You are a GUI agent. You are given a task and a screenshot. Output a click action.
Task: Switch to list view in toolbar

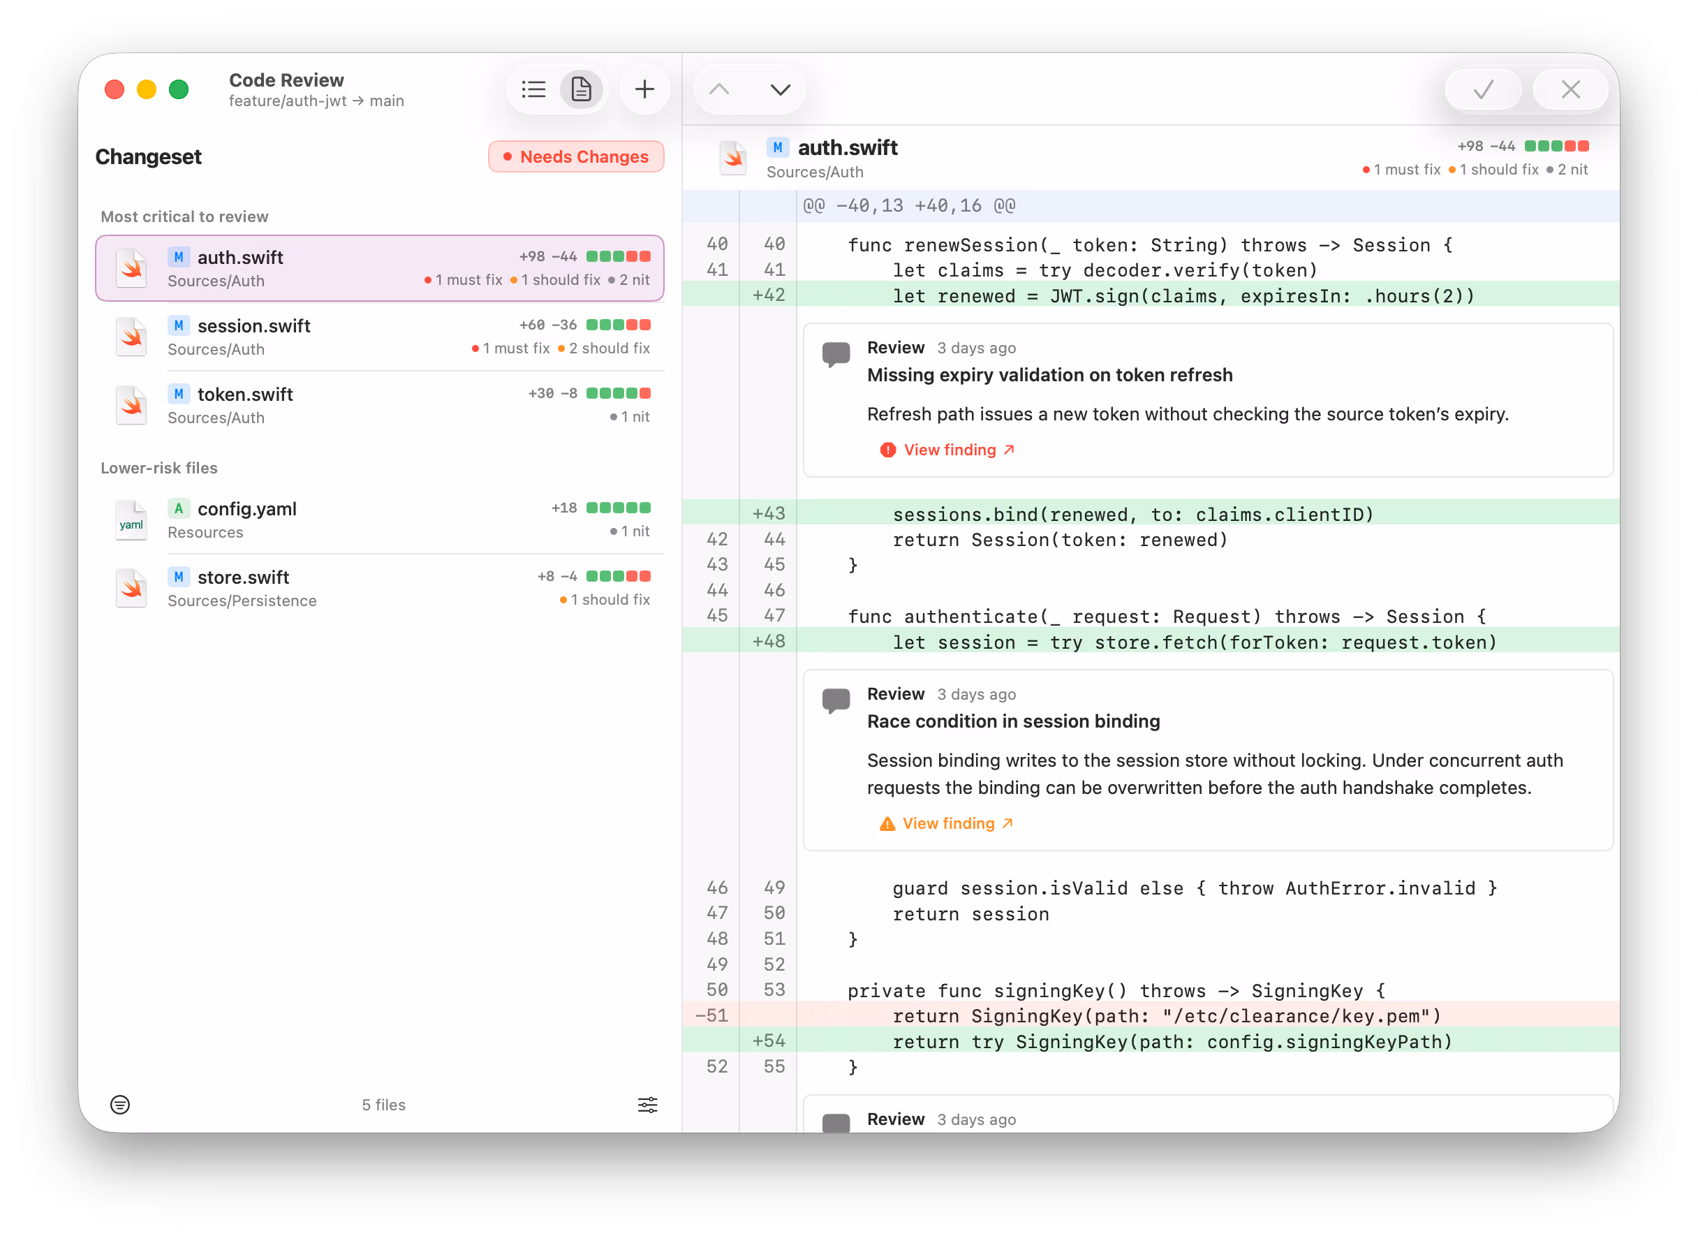[533, 90]
